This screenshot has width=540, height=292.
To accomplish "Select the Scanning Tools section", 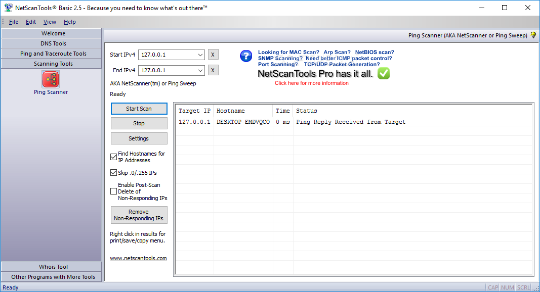I will click(x=51, y=64).
